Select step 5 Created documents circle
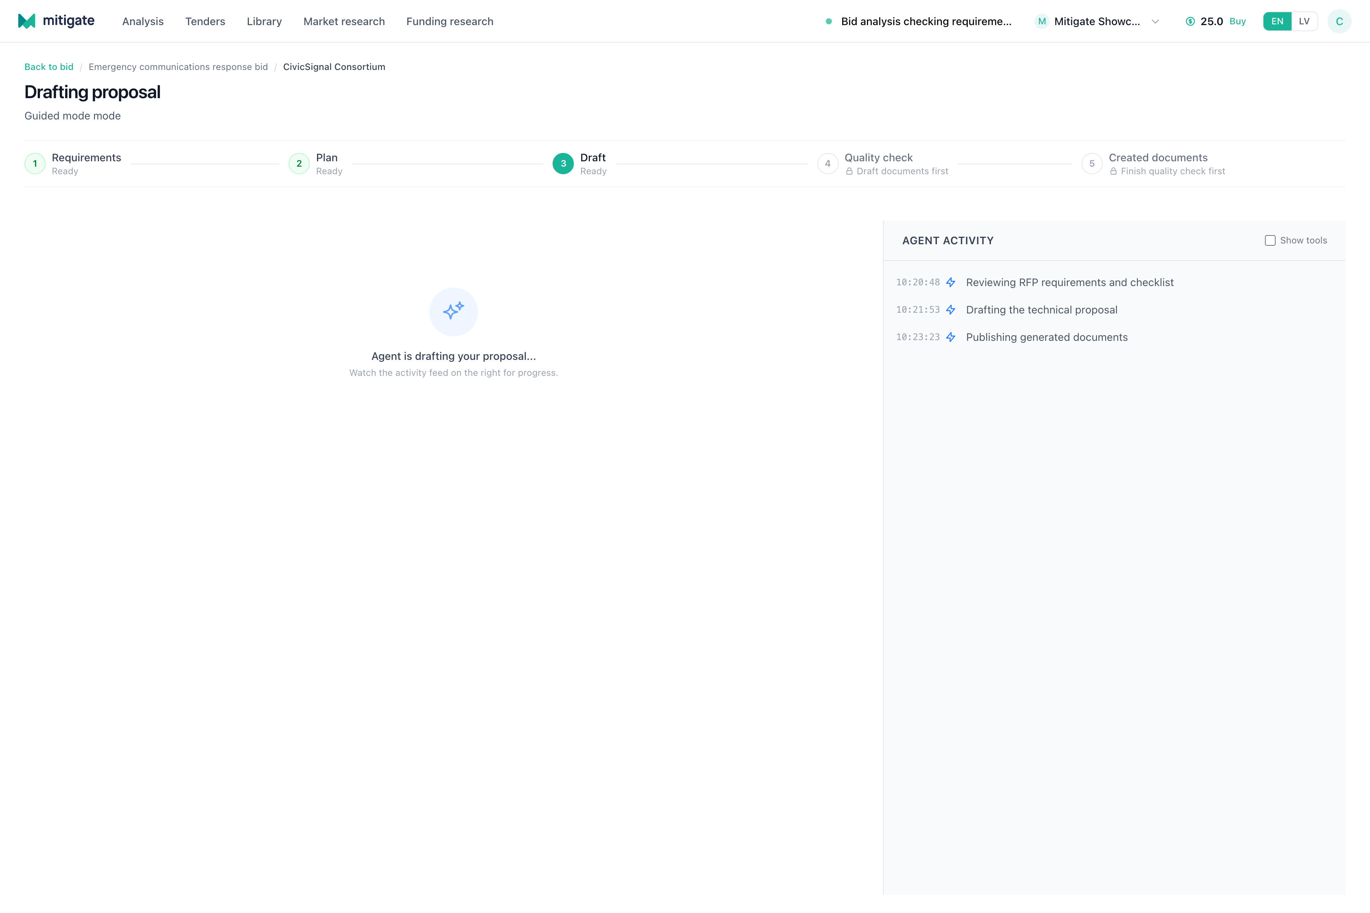 [1091, 164]
